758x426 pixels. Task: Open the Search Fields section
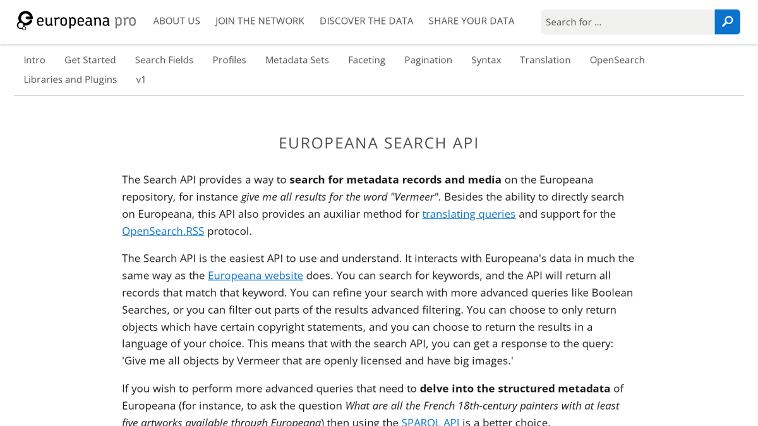click(164, 60)
